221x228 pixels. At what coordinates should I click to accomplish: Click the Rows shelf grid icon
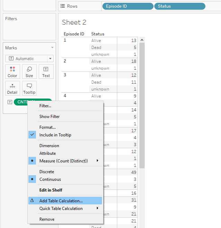pyautogui.click(x=62, y=6)
